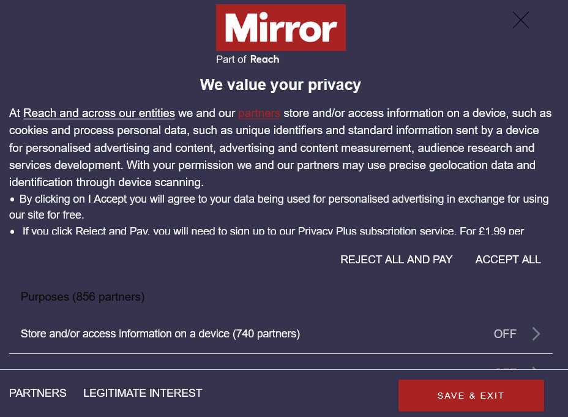Image resolution: width=568 pixels, height=417 pixels.
Task: Switch to LEGITIMATE INTEREST tab
Action: [143, 393]
